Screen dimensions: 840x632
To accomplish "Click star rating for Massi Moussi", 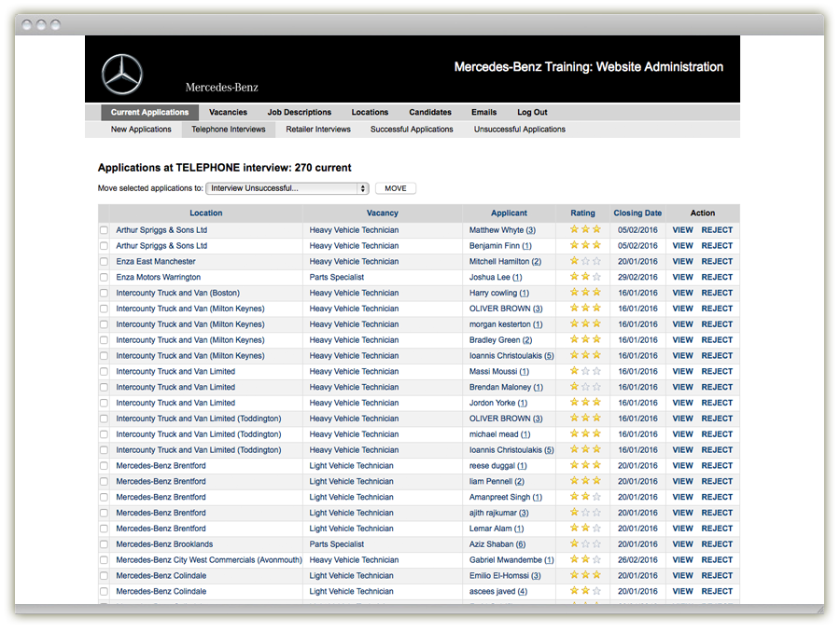I will click(x=584, y=371).
